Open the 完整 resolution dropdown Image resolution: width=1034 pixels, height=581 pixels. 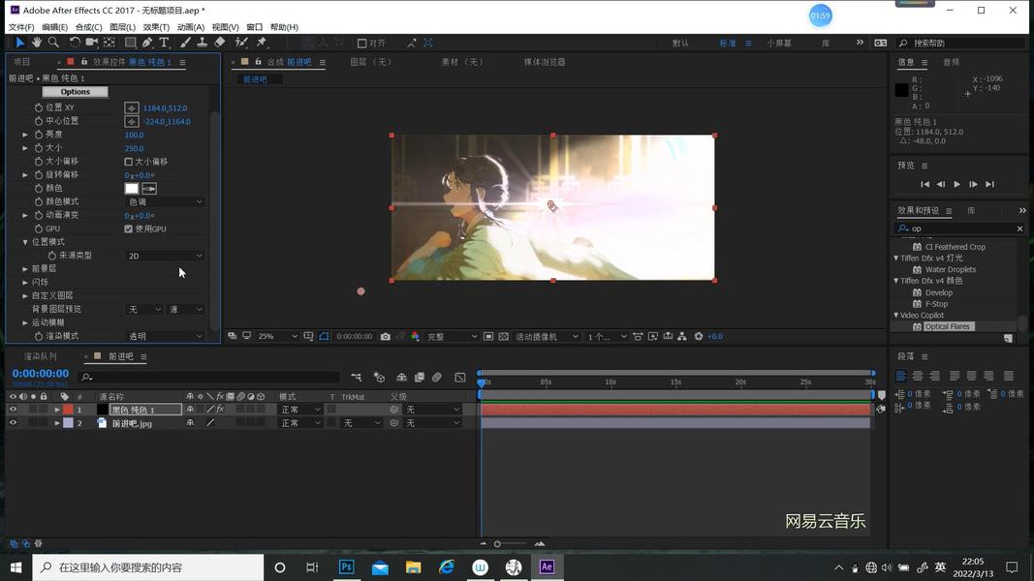tap(452, 337)
